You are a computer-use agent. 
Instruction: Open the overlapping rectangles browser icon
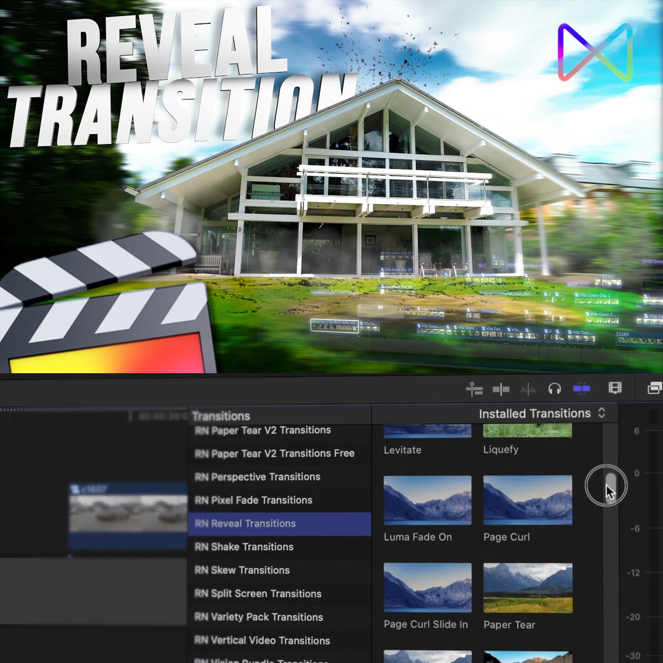654,389
